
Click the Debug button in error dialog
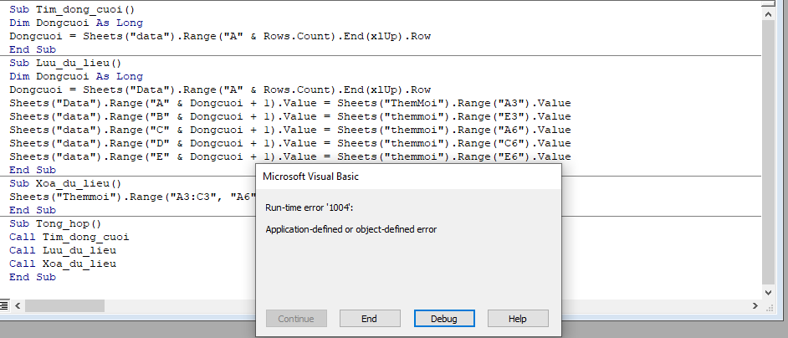tap(444, 319)
